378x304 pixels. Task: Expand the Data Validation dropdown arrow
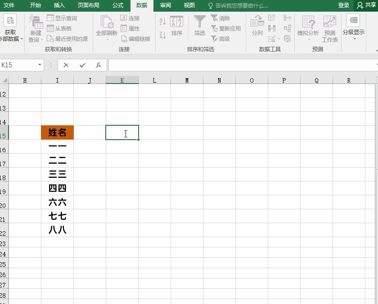(x=279, y=39)
